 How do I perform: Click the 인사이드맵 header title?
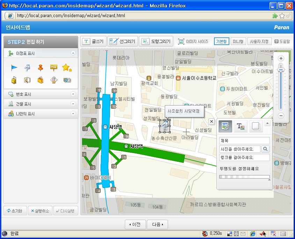(x=18, y=28)
